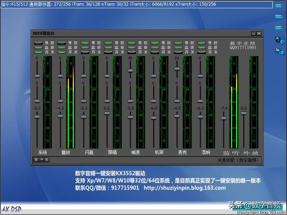Open the preset dropdown between R and K

point(42,160)
